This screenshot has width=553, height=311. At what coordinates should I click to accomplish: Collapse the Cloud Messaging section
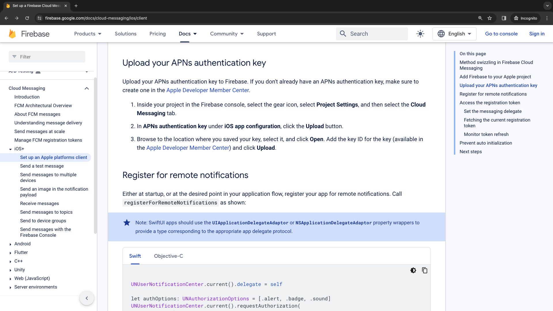coord(86,88)
